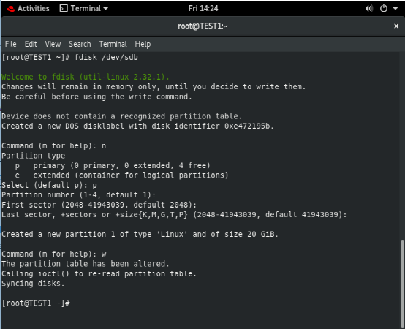
Task: Click at the final shell prompt line
Action: point(36,303)
